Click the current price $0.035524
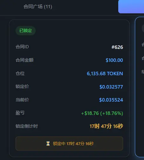Screen dimensions: 144x160 click(111, 100)
